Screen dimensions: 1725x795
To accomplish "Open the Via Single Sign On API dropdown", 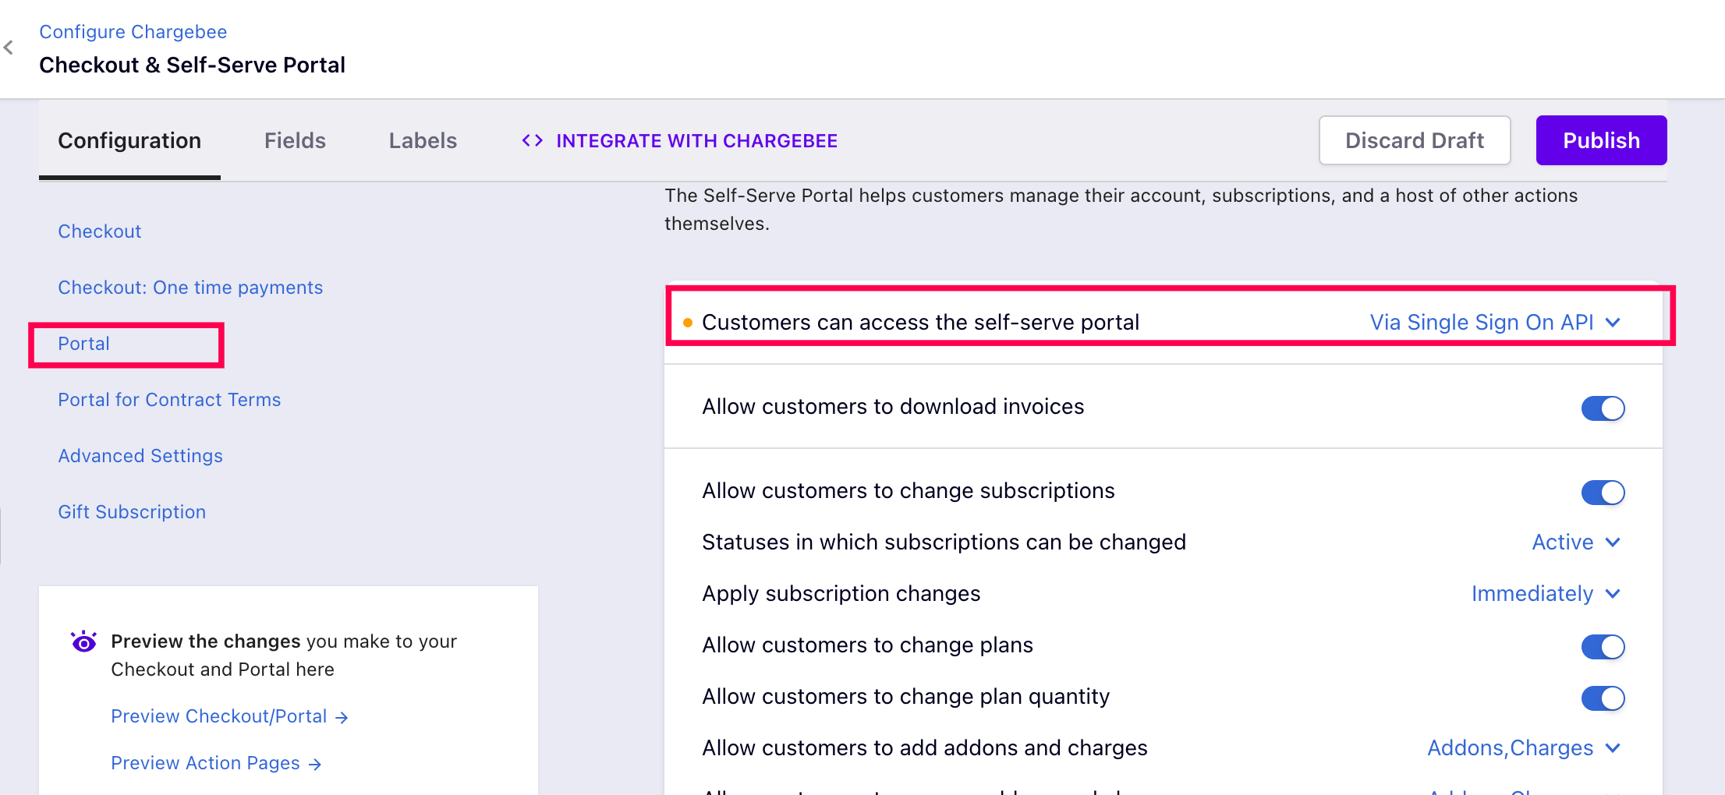I will point(1495,323).
